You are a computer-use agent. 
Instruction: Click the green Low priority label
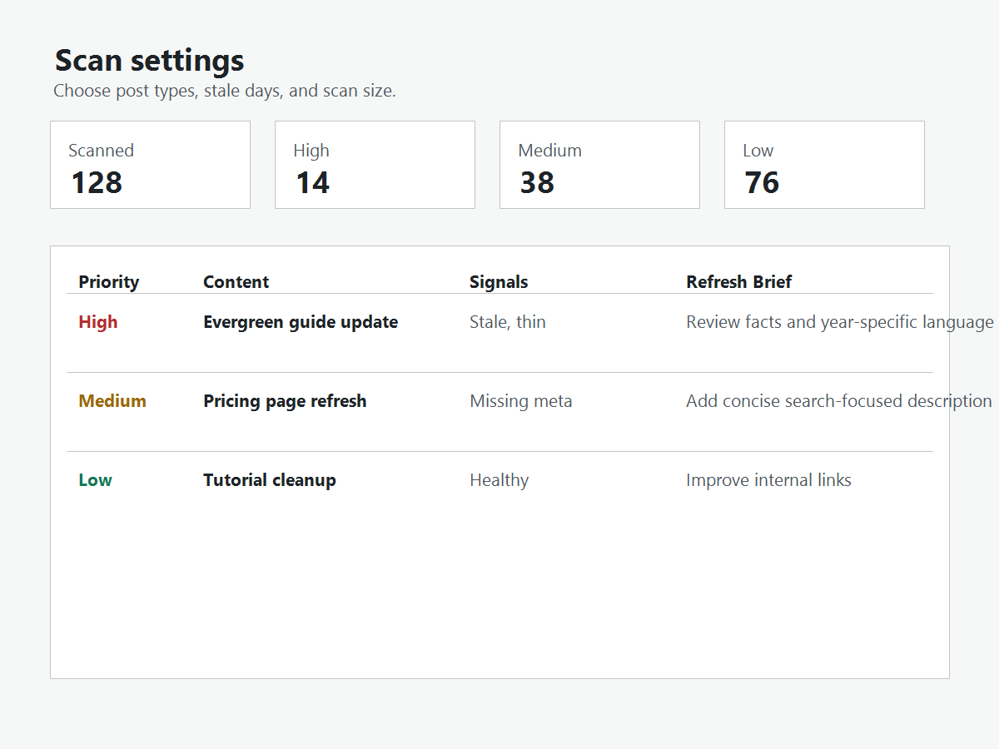pos(95,480)
